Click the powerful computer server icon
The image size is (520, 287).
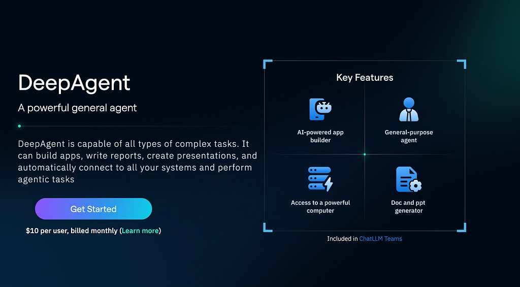[320, 179]
